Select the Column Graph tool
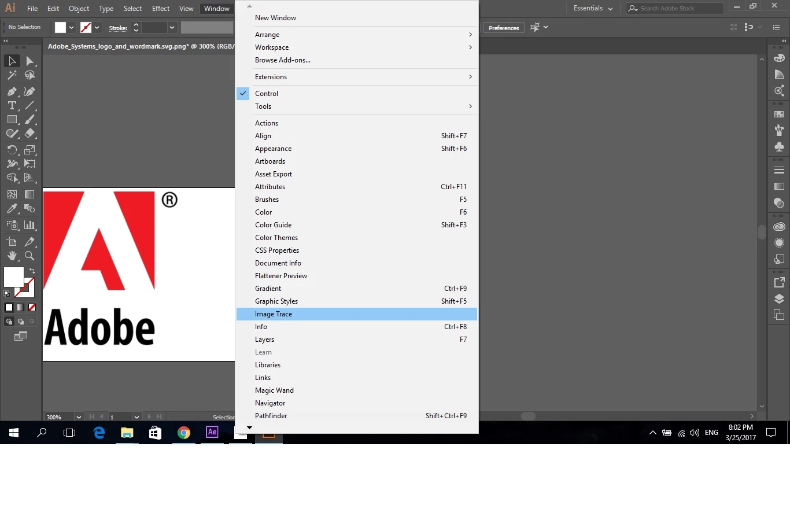The width and height of the screenshot is (790, 509). (x=29, y=225)
